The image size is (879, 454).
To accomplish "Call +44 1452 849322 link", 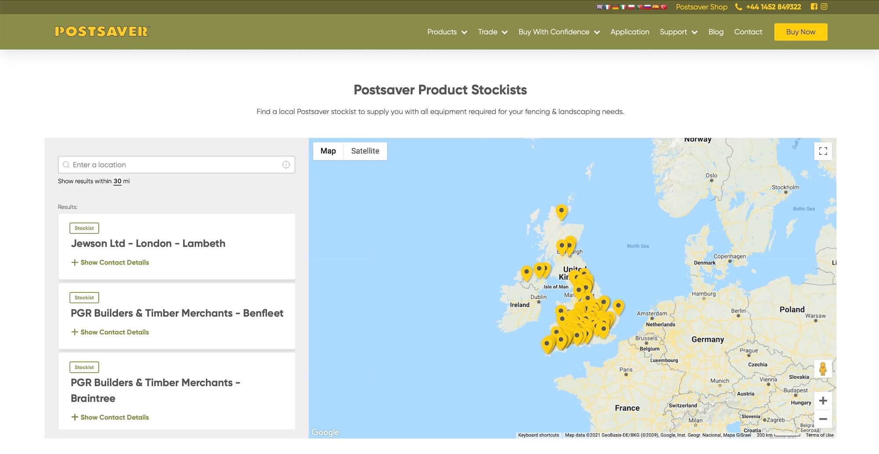I will (x=774, y=7).
